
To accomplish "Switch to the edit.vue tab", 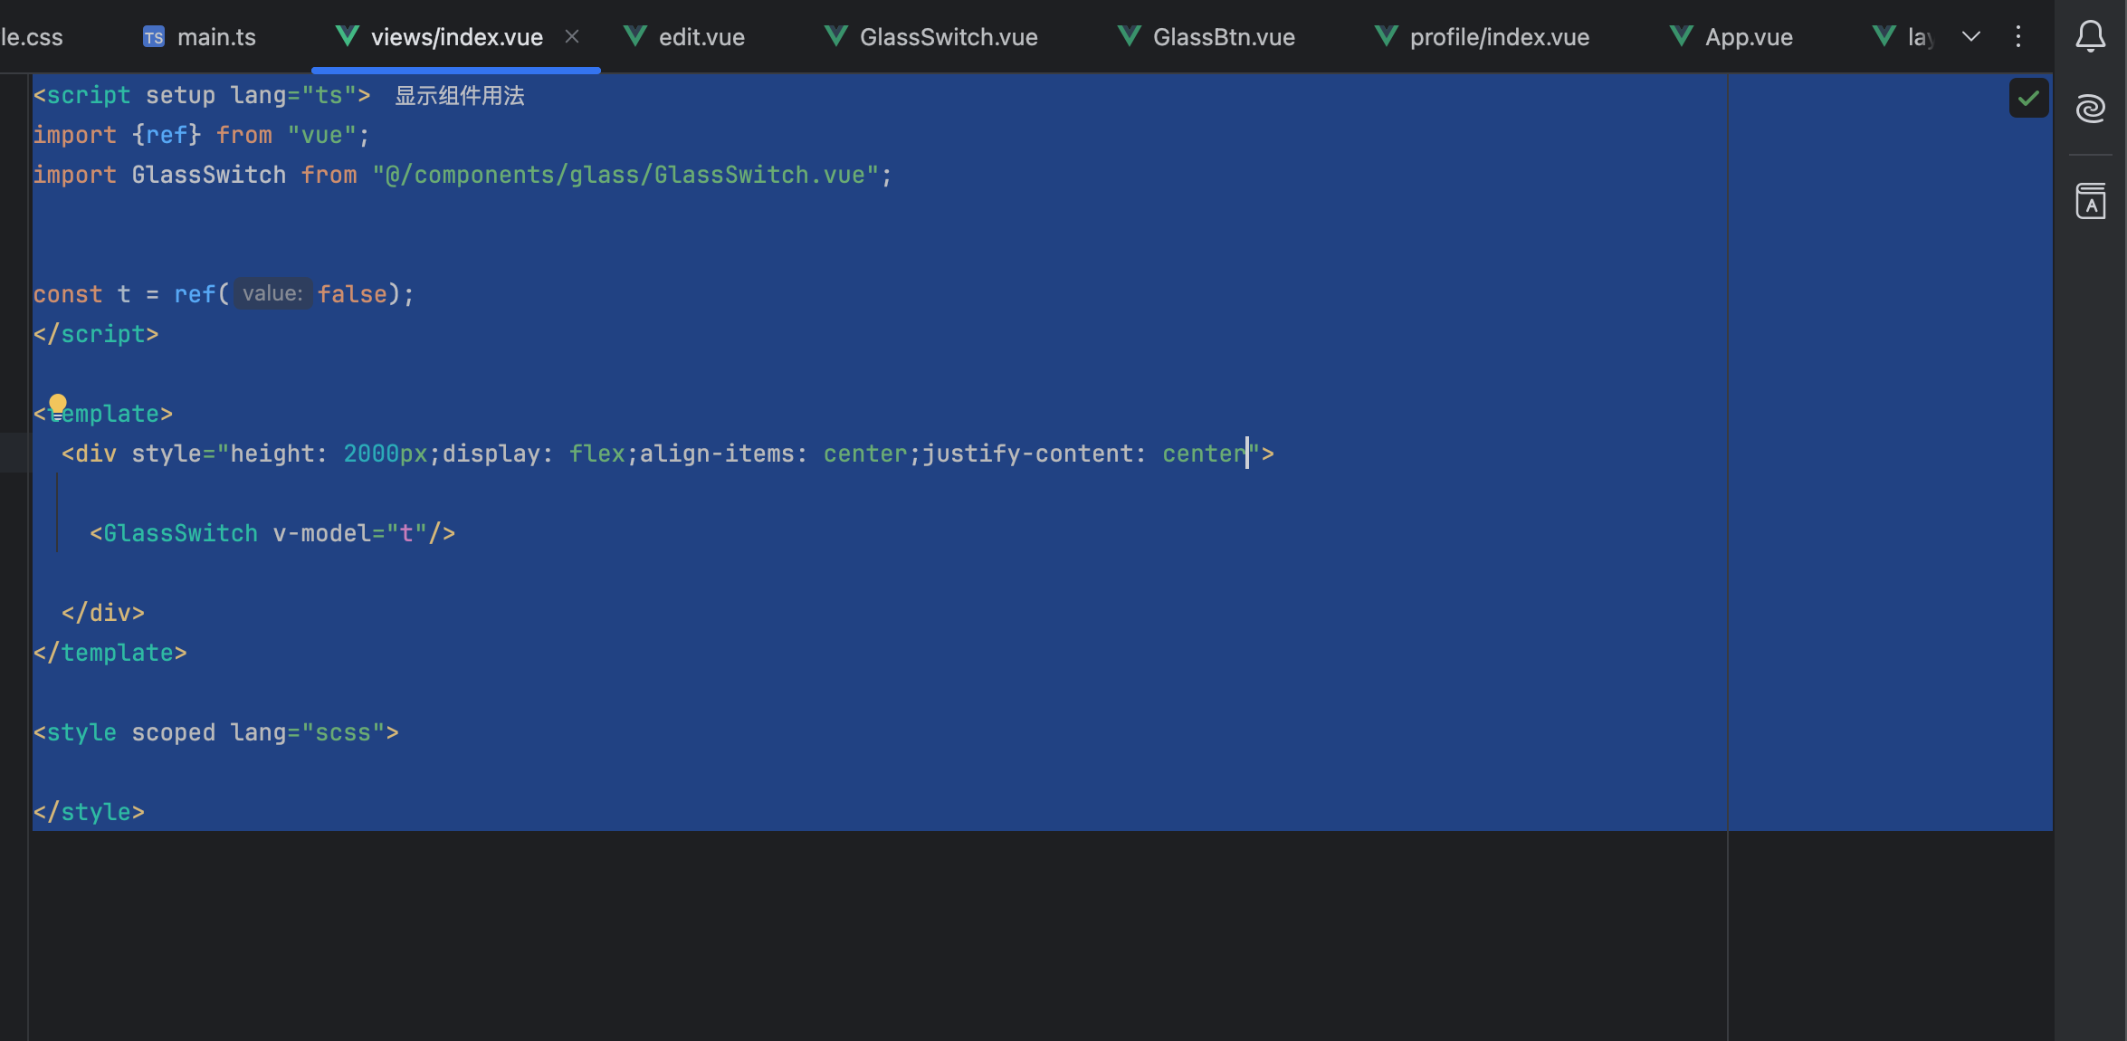I will (701, 37).
